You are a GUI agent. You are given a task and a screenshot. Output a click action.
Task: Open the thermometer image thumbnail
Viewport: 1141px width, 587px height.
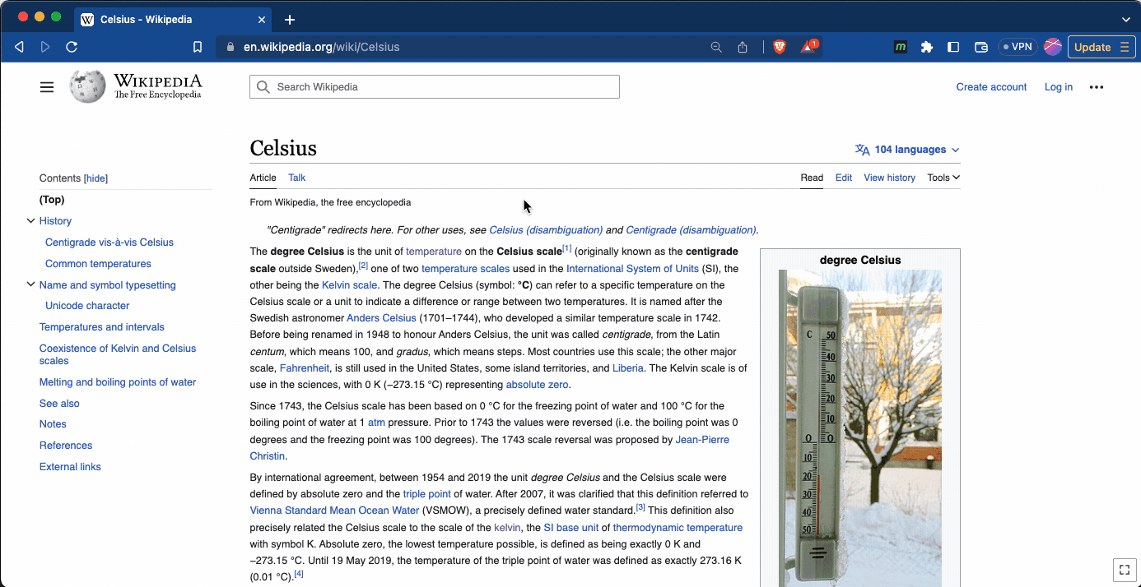859,428
